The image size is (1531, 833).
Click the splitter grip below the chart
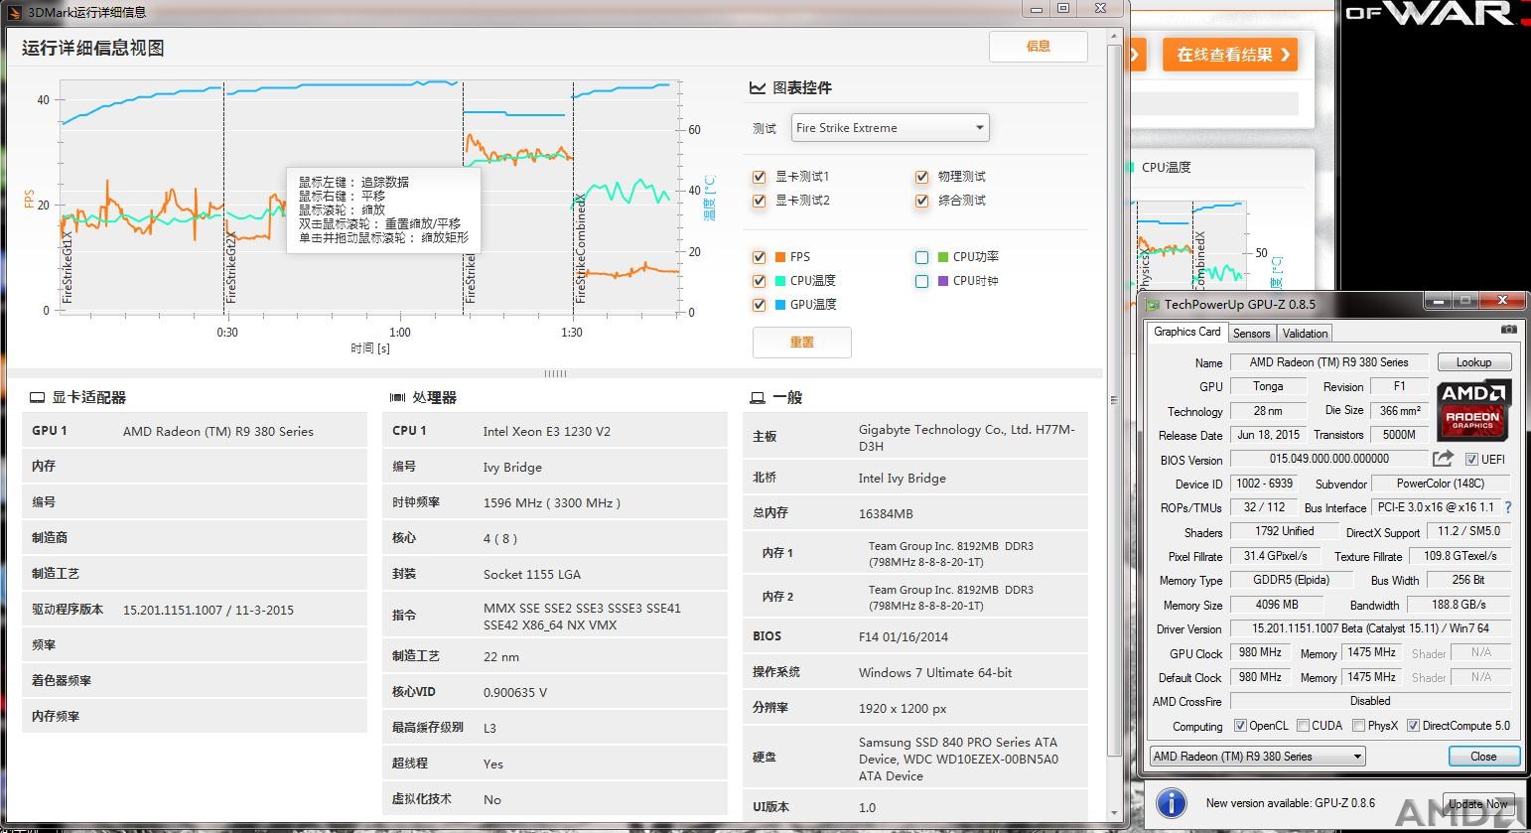click(x=555, y=373)
